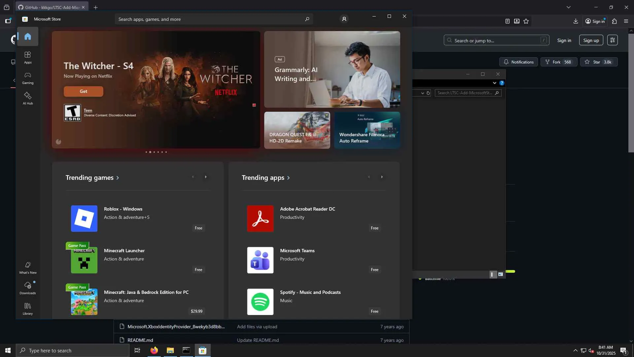Open the Downloads page in sidebar
The image size is (634, 357).
click(28, 288)
